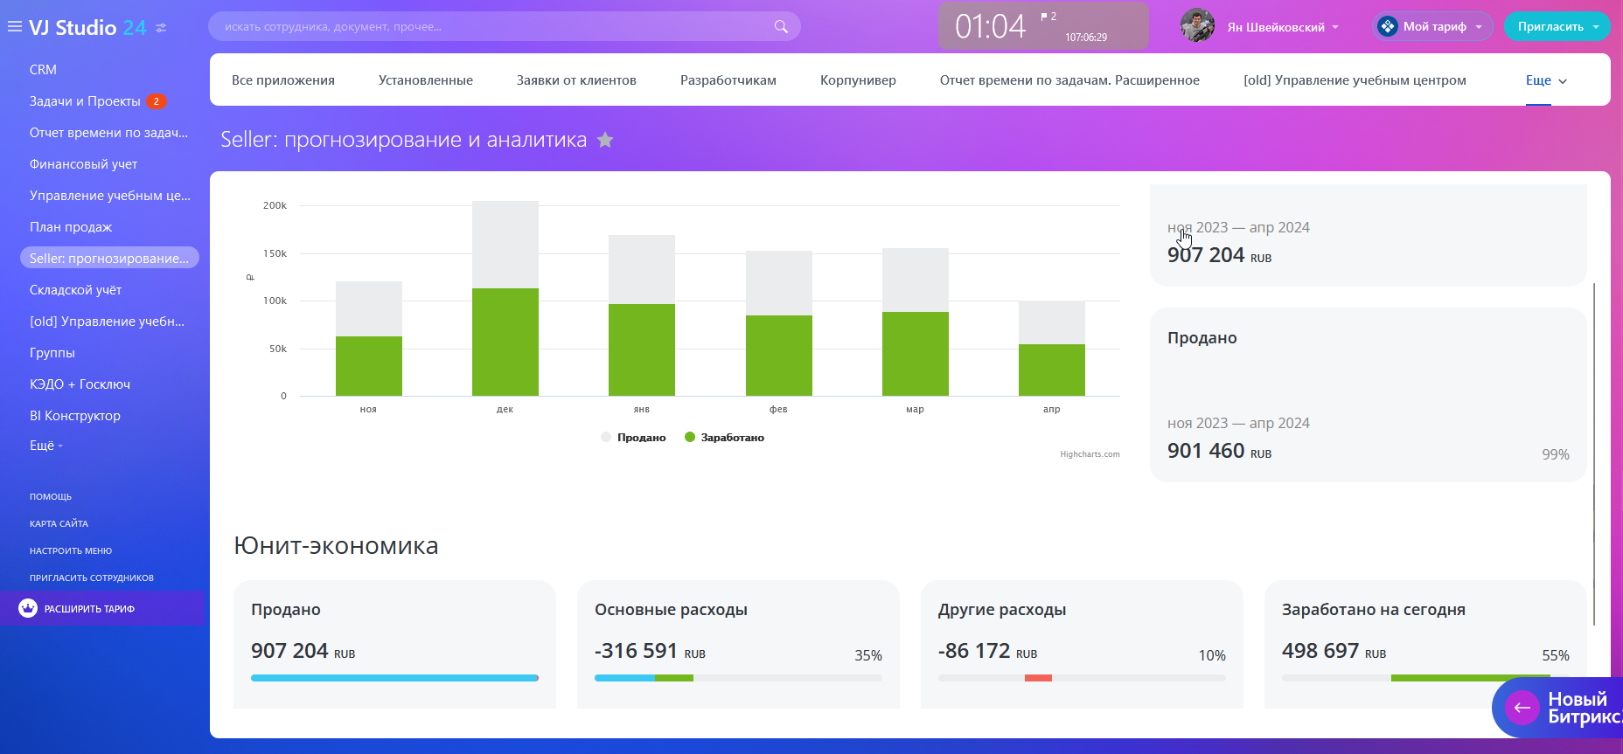Open the Highcharts.com credit link
The height and width of the screenshot is (754, 1623).
(1090, 454)
